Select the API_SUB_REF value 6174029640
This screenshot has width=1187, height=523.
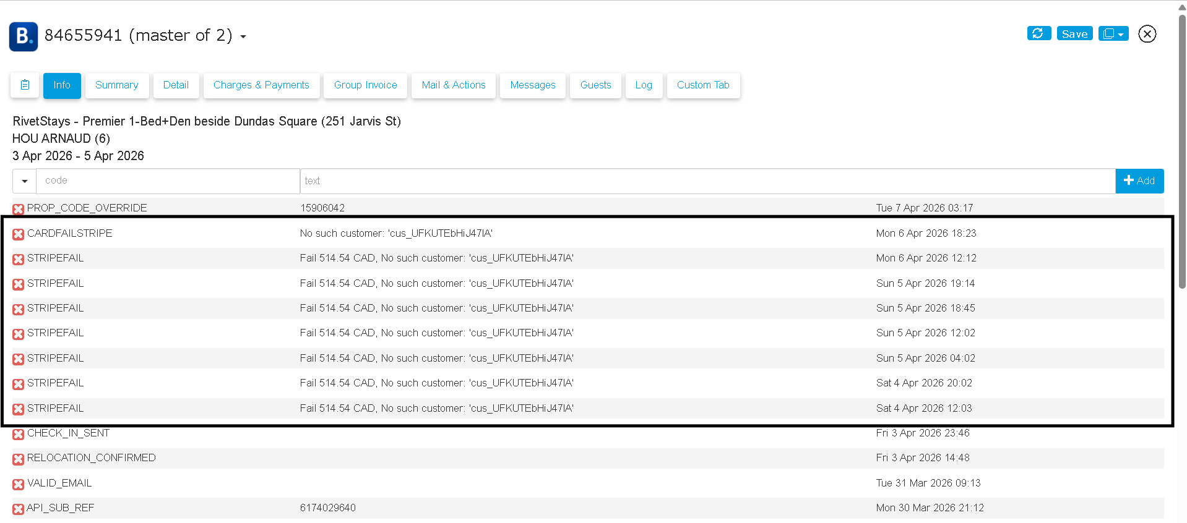(x=328, y=508)
